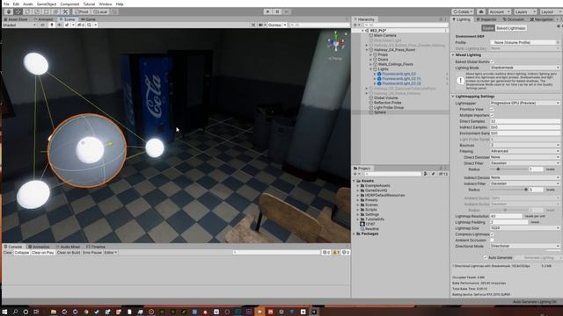Image resolution: width=563 pixels, height=316 pixels.
Task: Expand the Packages folder
Action: (355, 233)
